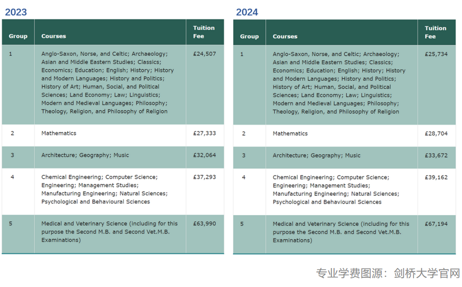Click the £67,194 Medical and Veterinary fee

coord(436,224)
